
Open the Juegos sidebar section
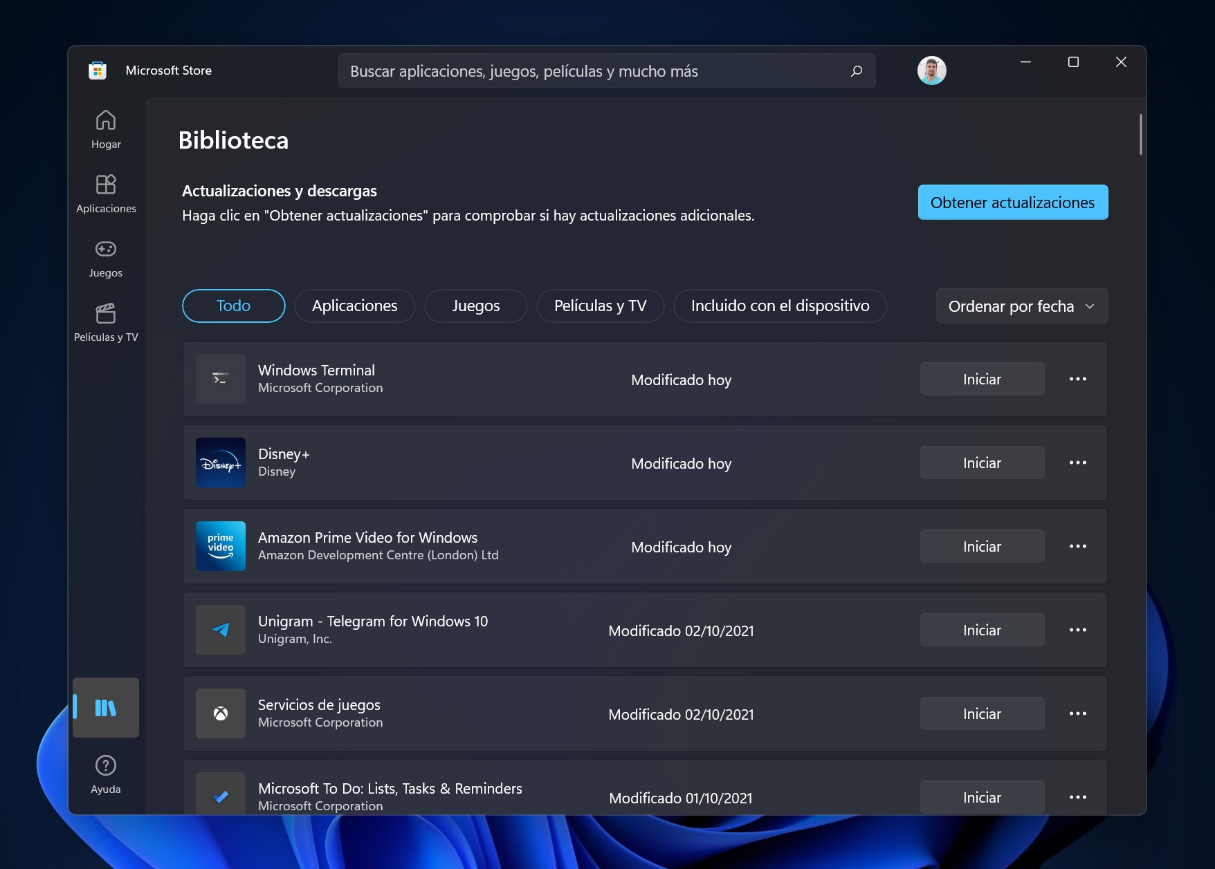(x=106, y=258)
